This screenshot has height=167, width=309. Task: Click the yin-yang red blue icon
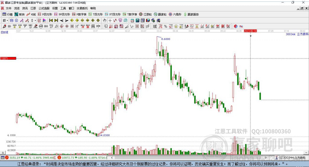tap(236, 26)
